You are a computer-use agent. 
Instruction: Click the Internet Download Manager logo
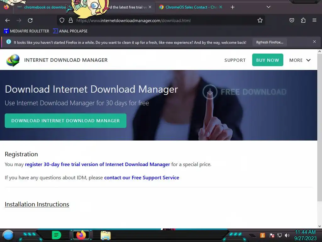pyautogui.click(x=13, y=60)
